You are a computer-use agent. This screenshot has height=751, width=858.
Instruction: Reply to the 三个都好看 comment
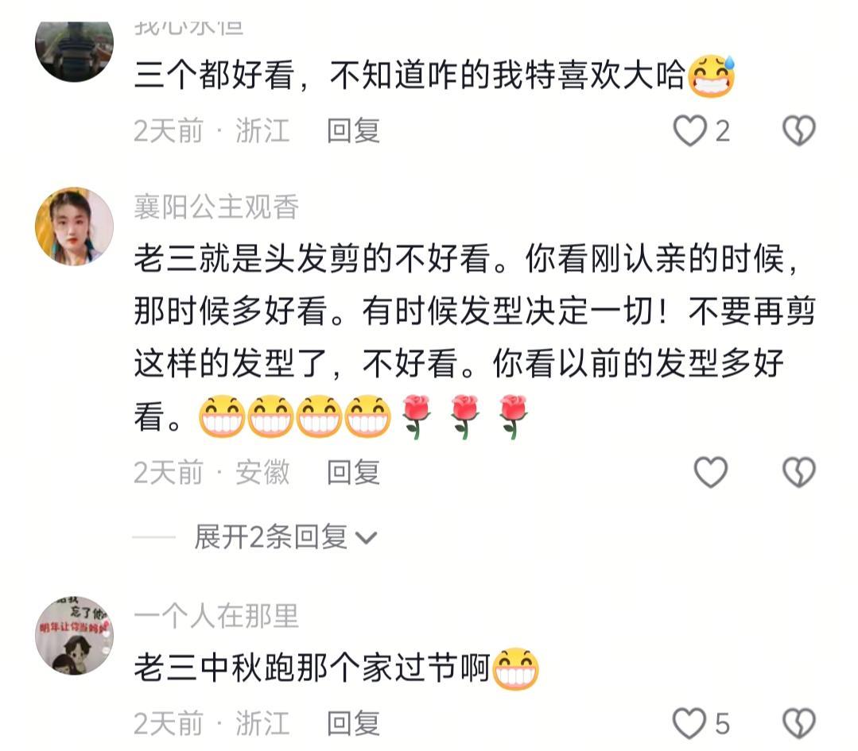[x=353, y=131]
